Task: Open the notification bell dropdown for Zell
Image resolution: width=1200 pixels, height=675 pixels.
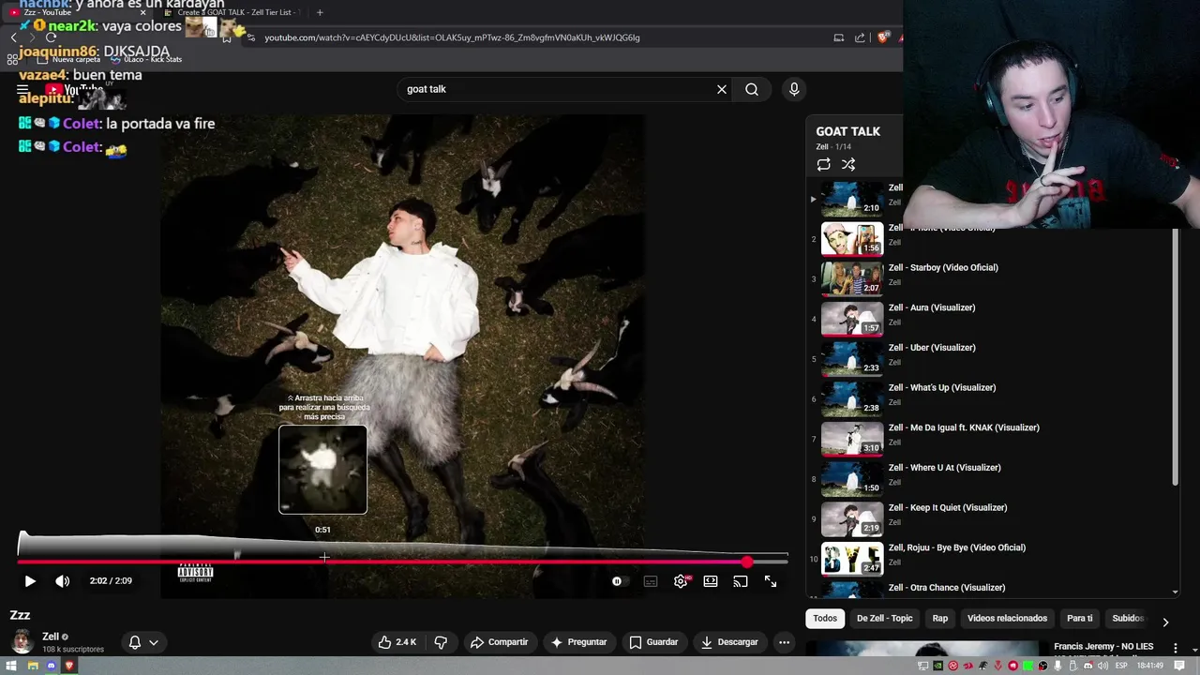Action: click(143, 642)
